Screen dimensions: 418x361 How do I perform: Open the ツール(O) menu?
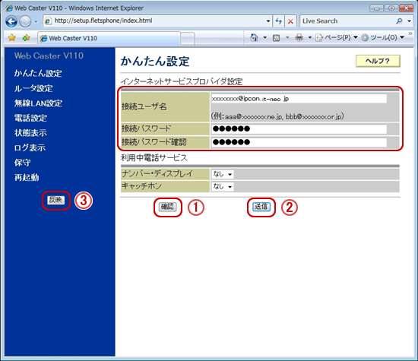point(383,37)
